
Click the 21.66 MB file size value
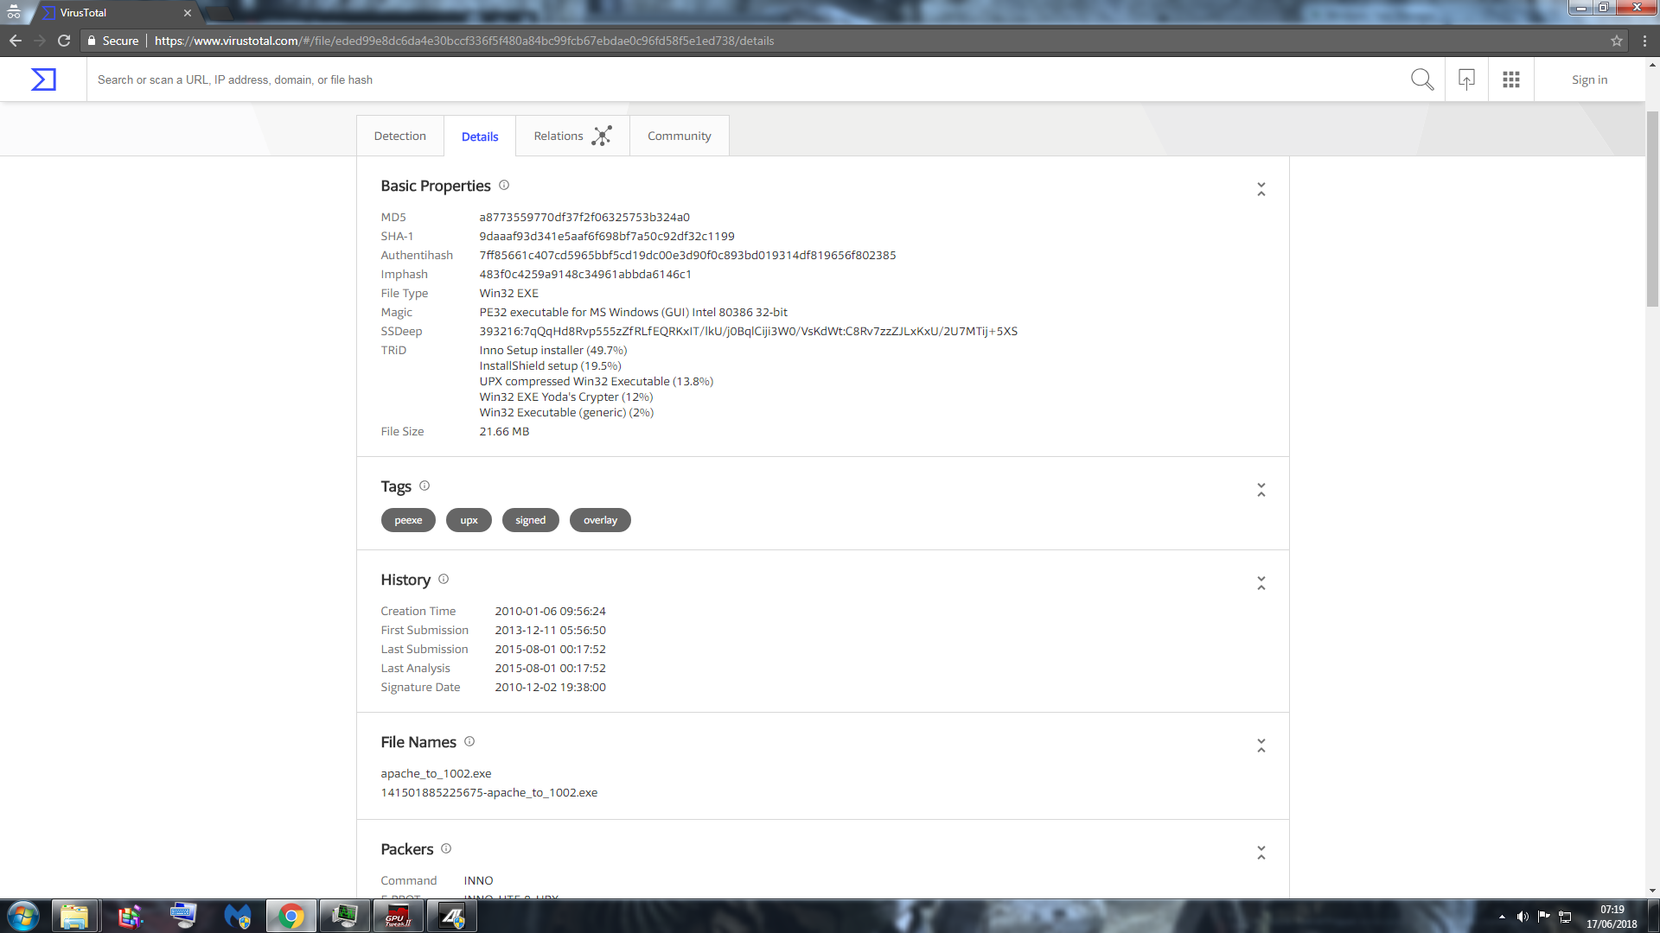pyautogui.click(x=504, y=431)
